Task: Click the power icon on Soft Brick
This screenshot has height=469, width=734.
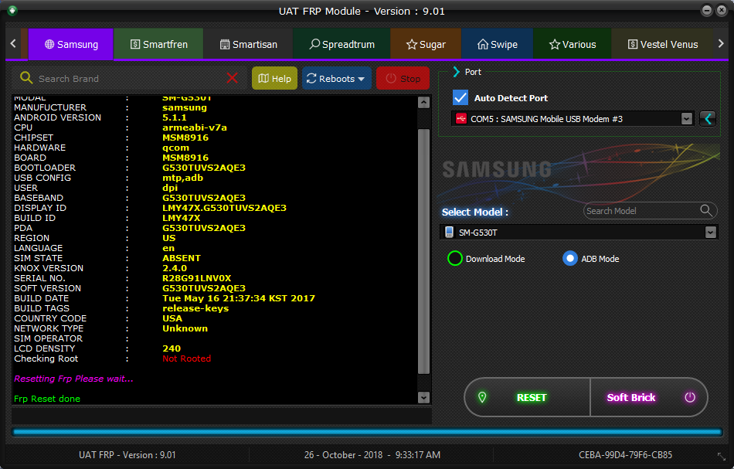Action: pos(690,397)
